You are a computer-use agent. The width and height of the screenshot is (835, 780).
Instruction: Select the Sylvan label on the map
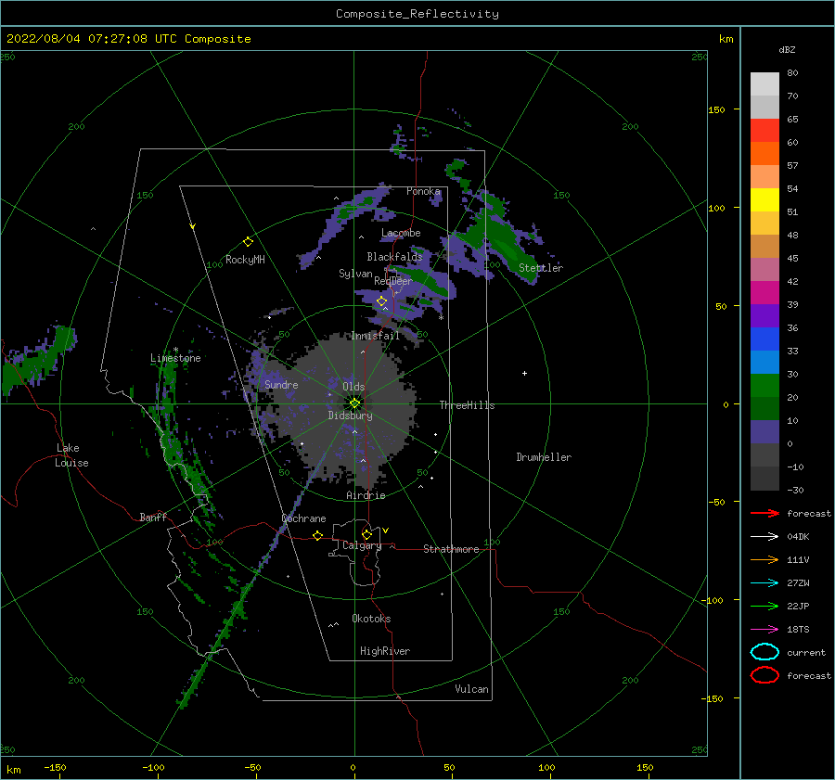(x=355, y=274)
